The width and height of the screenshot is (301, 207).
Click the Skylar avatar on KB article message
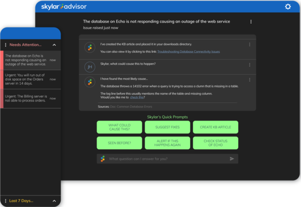click(x=90, y=47)
